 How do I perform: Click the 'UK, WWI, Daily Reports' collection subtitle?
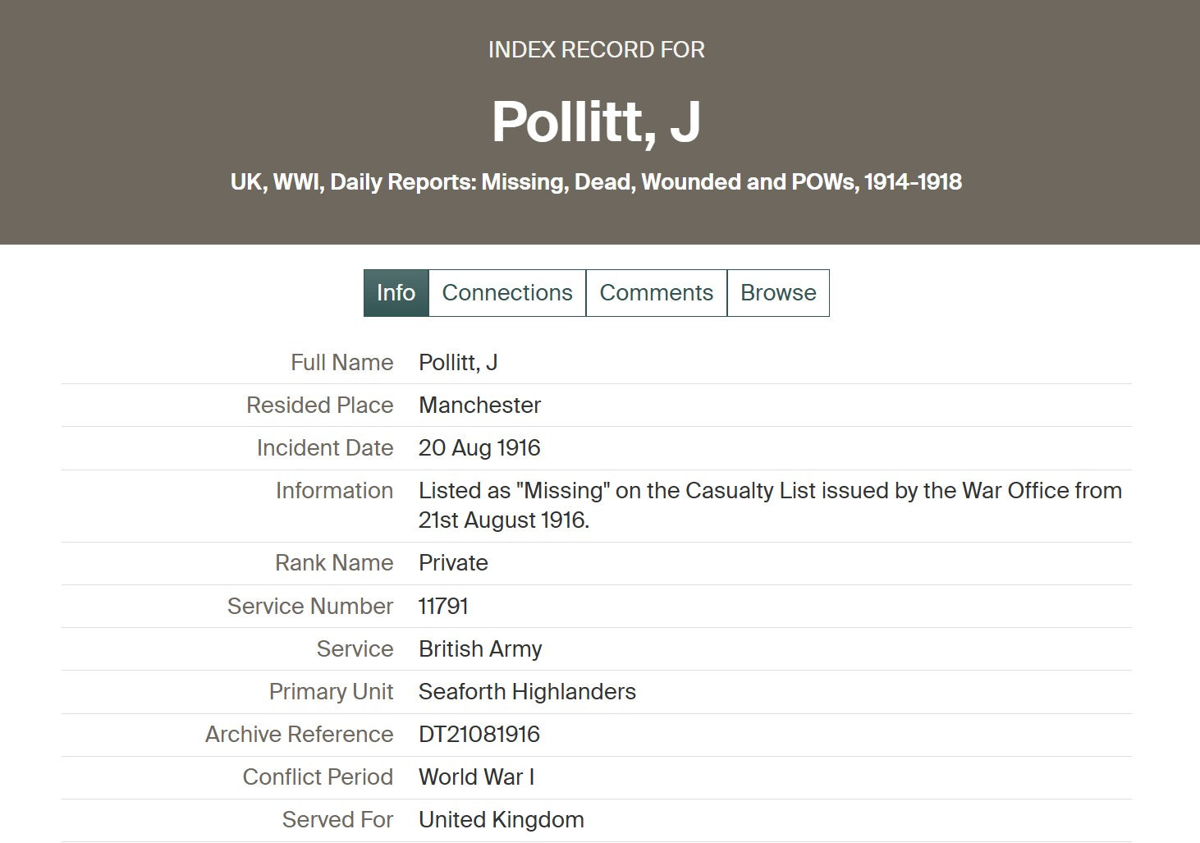click(596, 181)
